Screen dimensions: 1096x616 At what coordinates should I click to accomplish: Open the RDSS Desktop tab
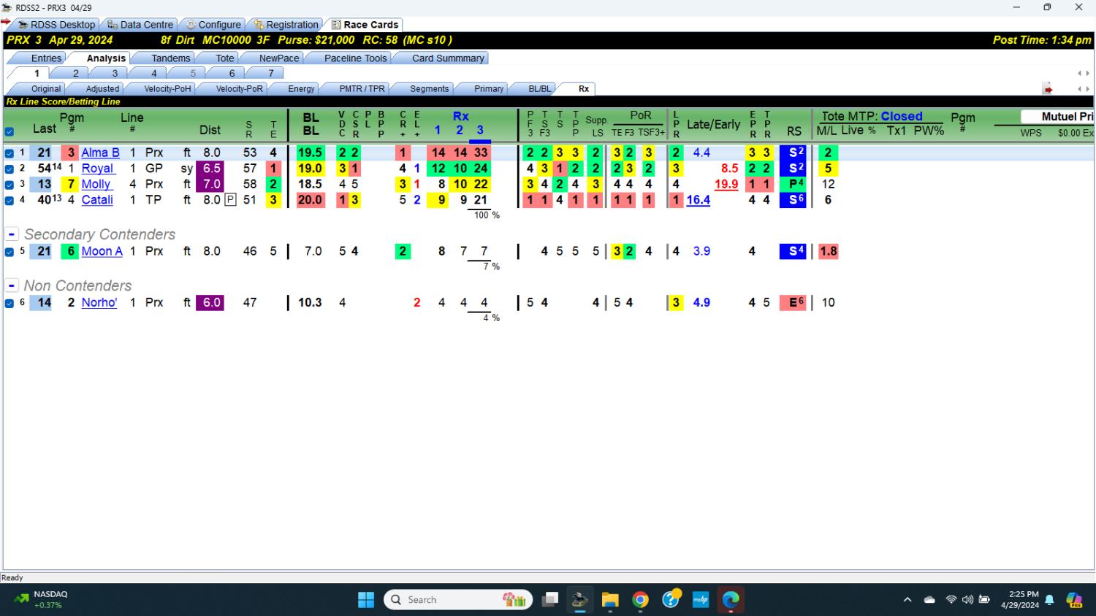click(56, 24)
